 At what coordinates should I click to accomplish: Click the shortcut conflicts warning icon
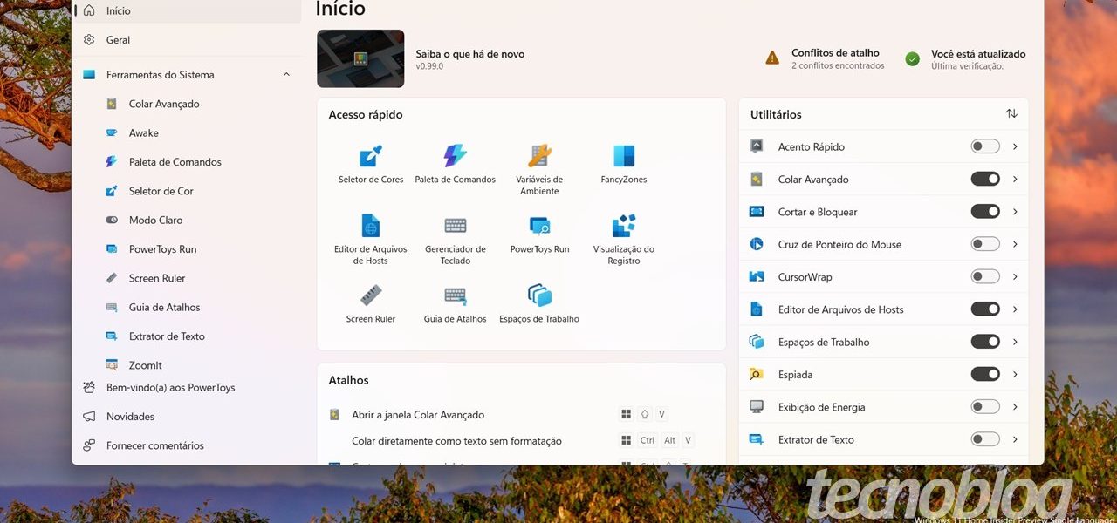(x=772, y=58)
